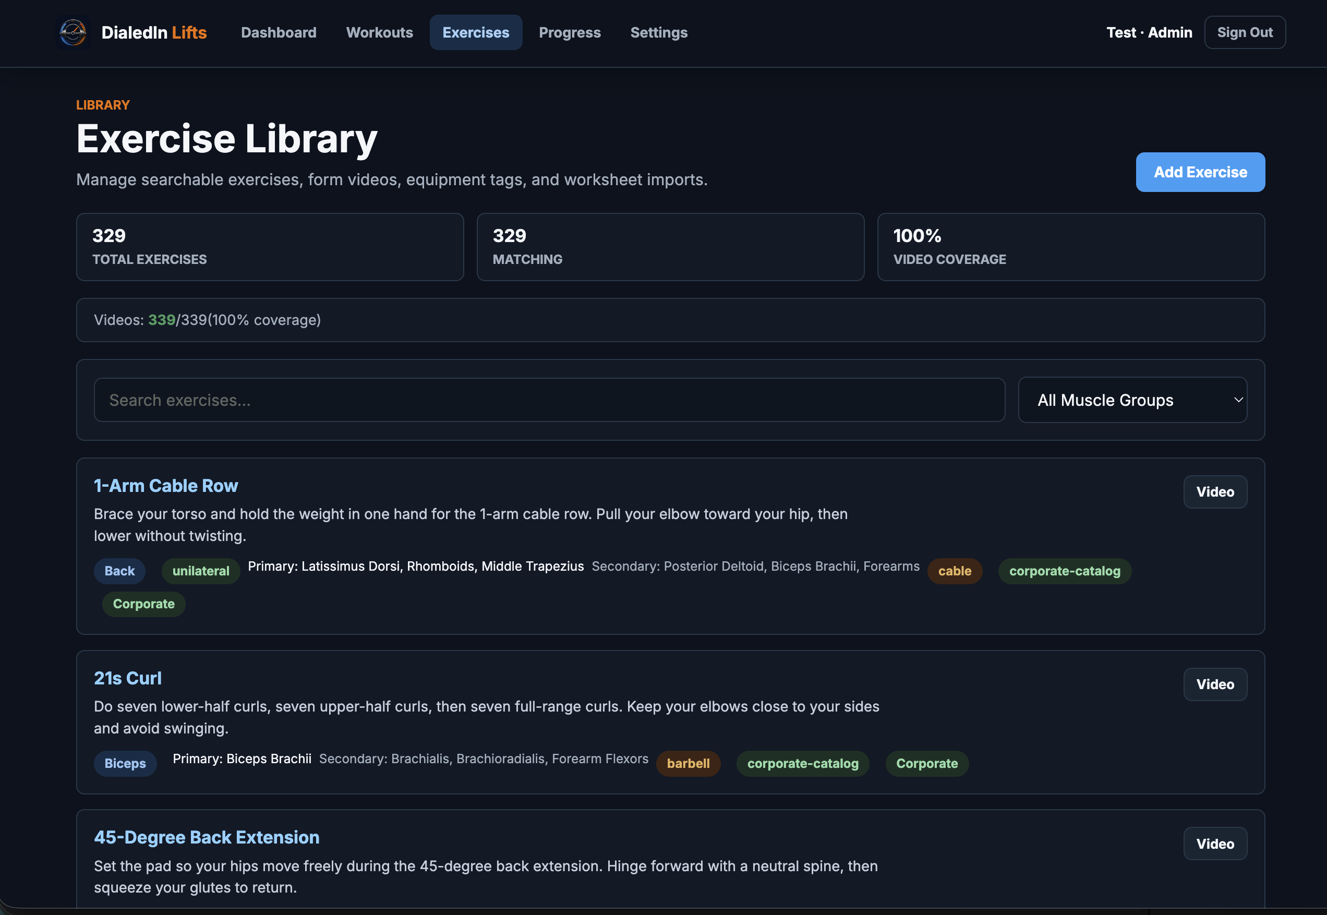Go to the Workouts page
Viewport: 1327px width, 915px height.
click(x=379, y=33)
